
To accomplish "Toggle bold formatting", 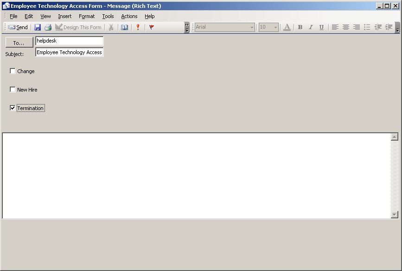I will pyautogui.click(x=300, y=27).
